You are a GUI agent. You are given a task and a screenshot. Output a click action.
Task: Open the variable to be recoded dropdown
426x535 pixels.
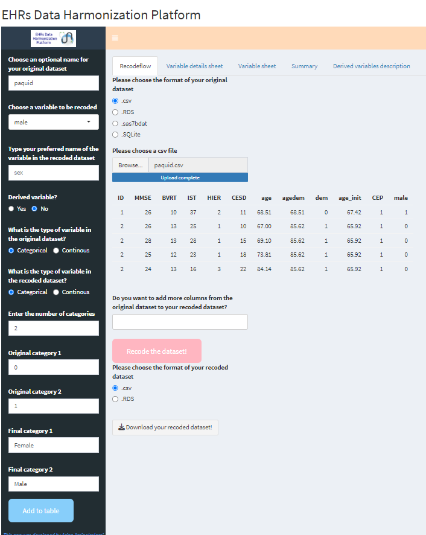54,122
